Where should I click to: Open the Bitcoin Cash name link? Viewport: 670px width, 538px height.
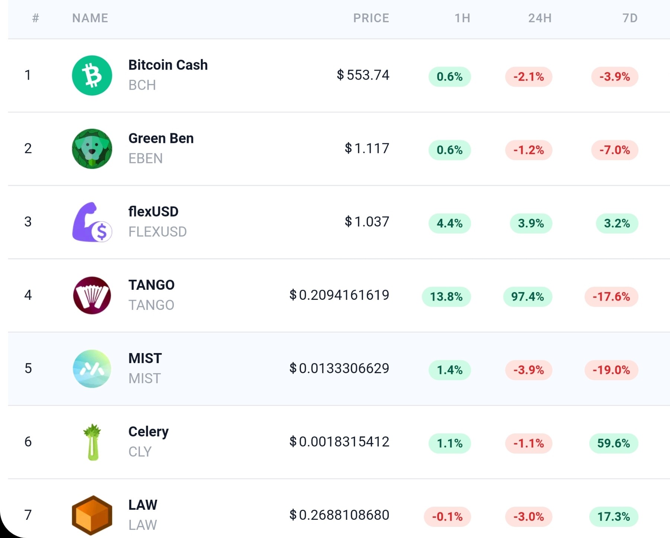pyautogui.click(x=168, y=65)
